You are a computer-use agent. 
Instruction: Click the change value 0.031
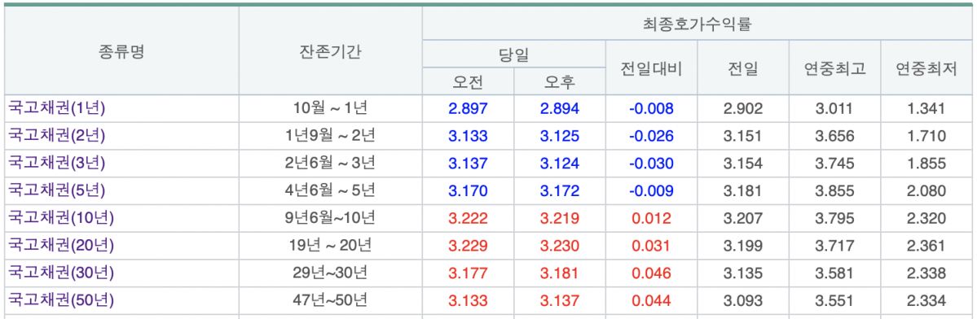[651, 246]
